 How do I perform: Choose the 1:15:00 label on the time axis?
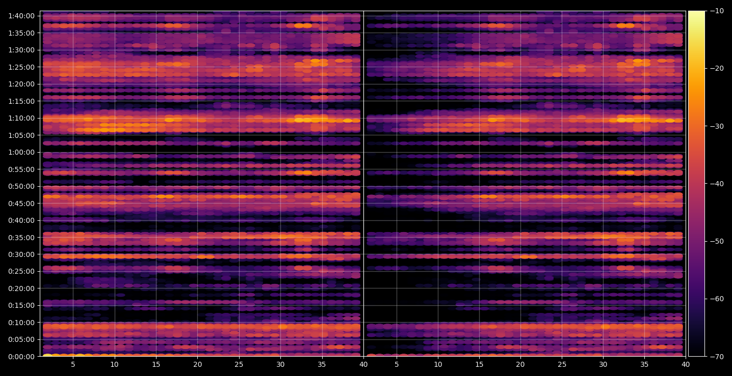click(21, 101)
